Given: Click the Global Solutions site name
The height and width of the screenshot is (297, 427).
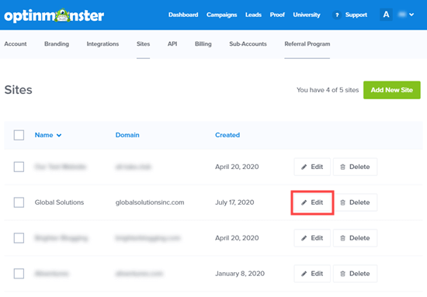Looking at the screenshot, I should click(x=59, y=202).
